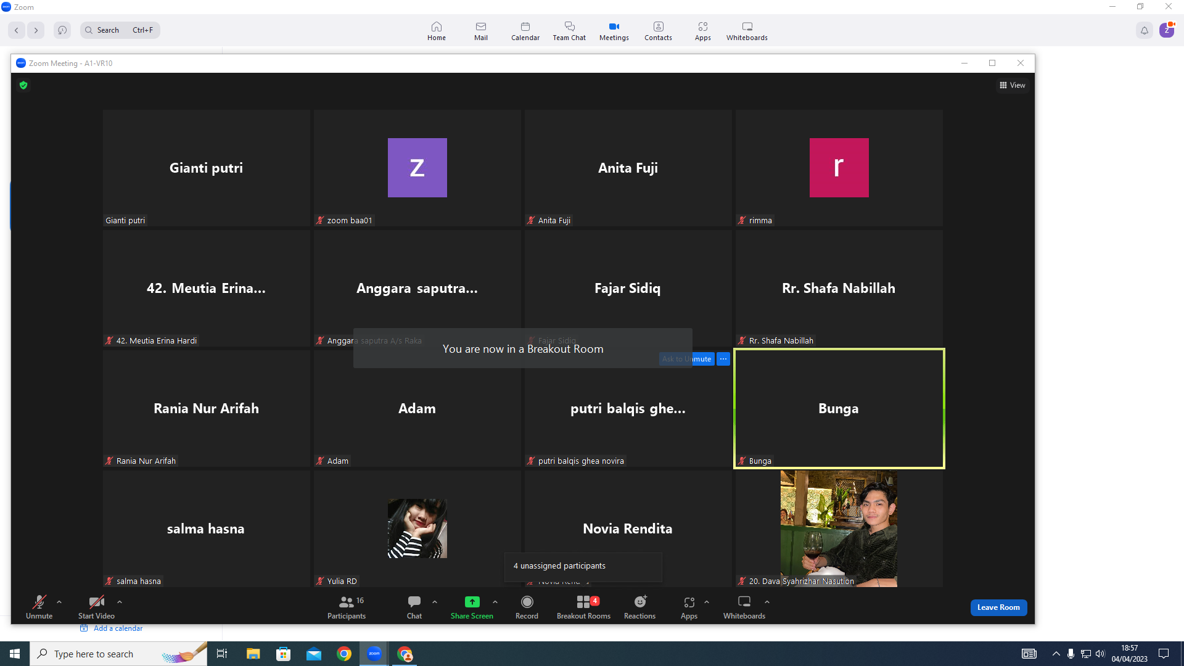Select Gianti putri's video tile
The width and height of the screenshot is (1184, 666).
[x=207, y=168]
